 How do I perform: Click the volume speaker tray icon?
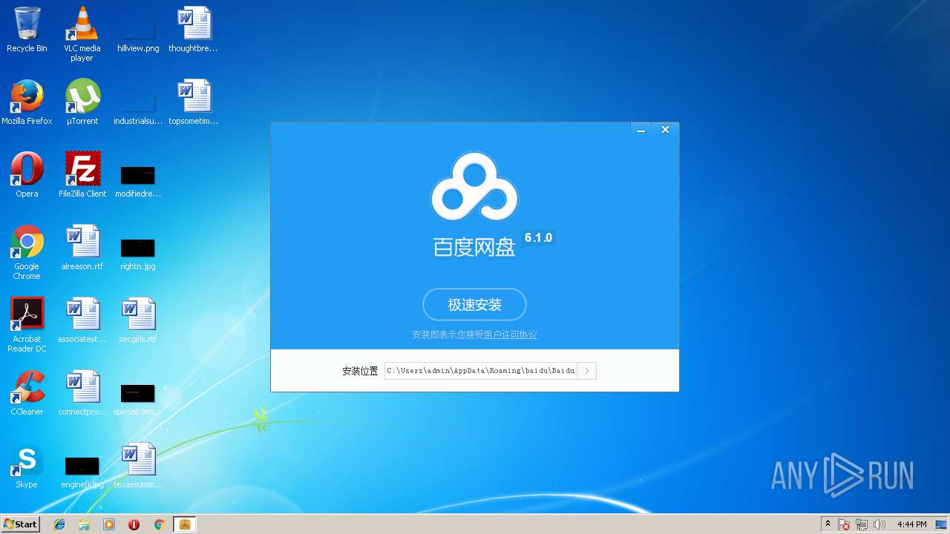(x=879, y=524)
